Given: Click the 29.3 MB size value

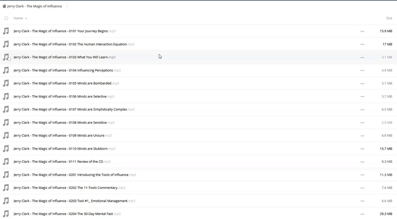Looking at the screenshot, I should point(386,214).
